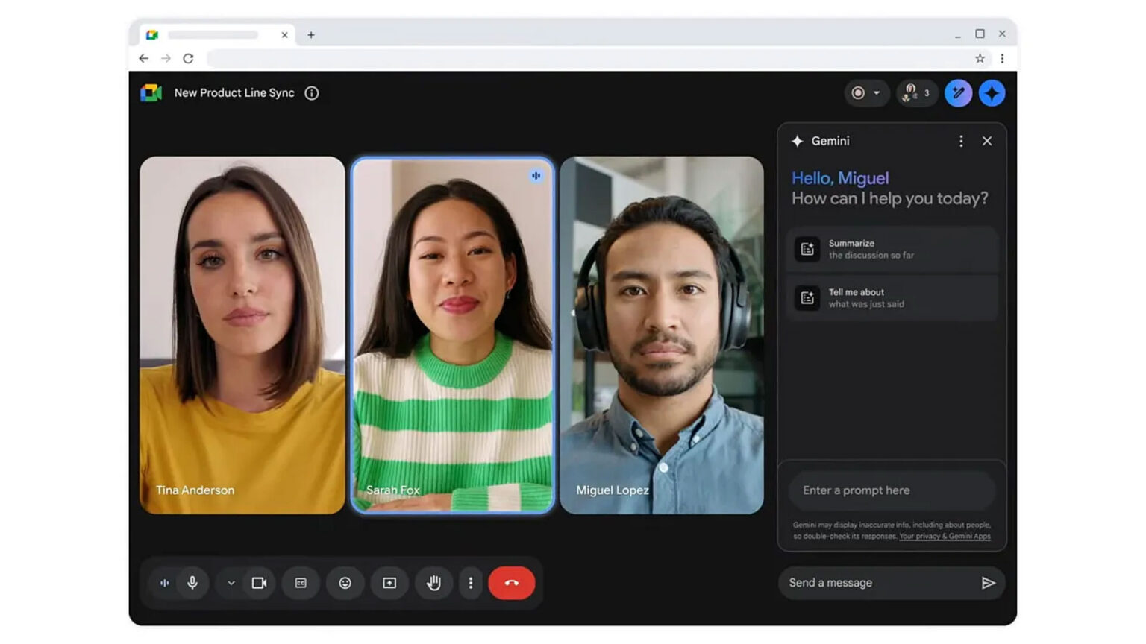This screenshot has height=644, width=1146.
Task: Open Your privacy & Gemini Apps link
Action: (x=945, y=536)
